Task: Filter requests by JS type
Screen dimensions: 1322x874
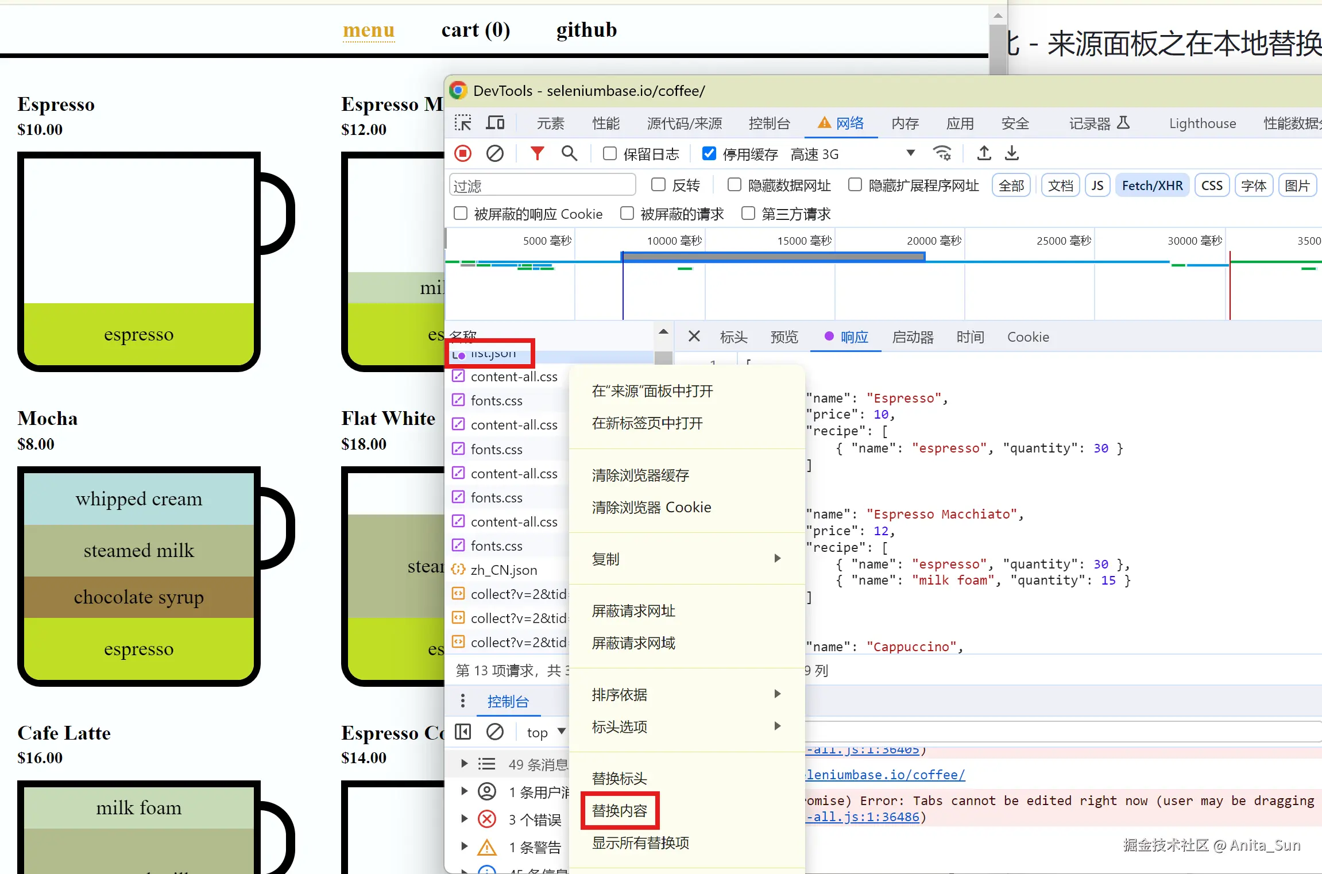Action: pos(1097,185)
